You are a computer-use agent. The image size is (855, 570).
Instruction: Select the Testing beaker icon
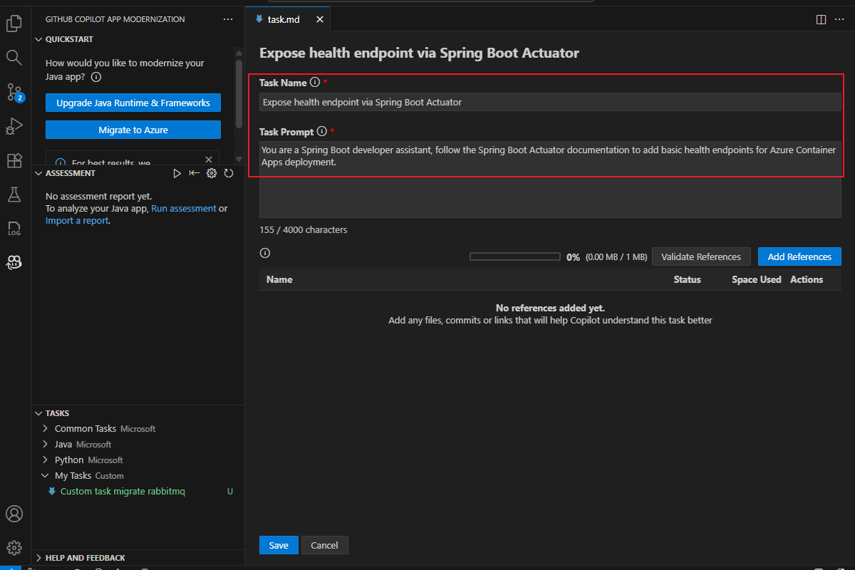(14, 194)
